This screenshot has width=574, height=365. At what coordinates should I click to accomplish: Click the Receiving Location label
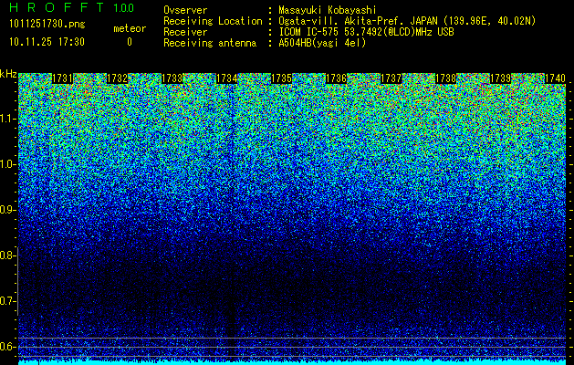click(x=213, y=21)
